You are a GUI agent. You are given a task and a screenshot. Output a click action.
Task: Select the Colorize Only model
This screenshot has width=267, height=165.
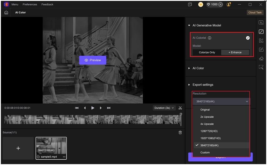[207, 52]
